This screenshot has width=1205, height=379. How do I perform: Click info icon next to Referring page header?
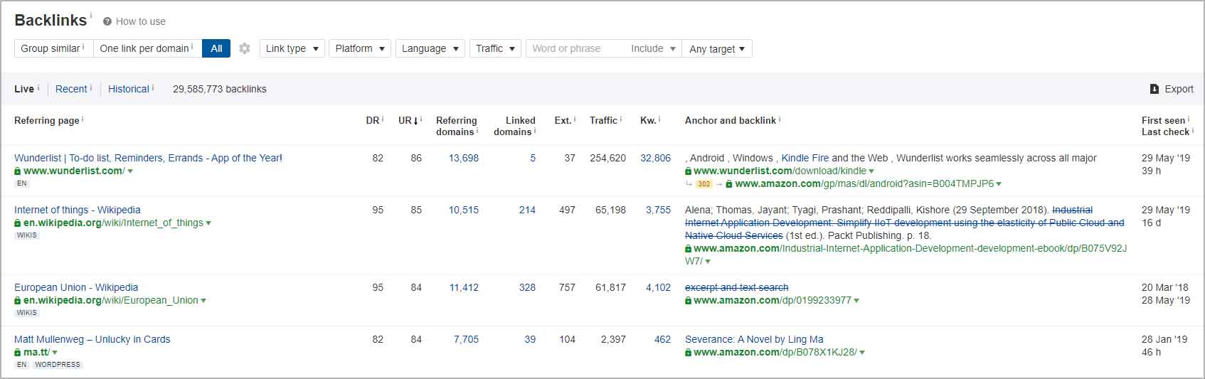pos(83,119)
